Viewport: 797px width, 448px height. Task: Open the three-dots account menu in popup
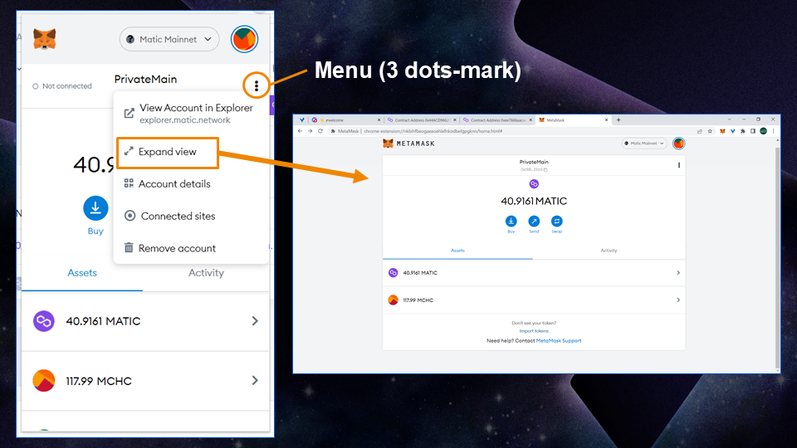257,85
